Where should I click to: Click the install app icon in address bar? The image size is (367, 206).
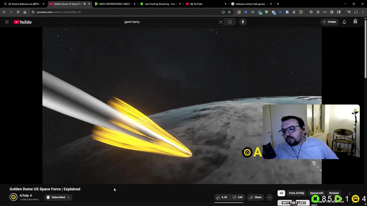tap(223, 12)
